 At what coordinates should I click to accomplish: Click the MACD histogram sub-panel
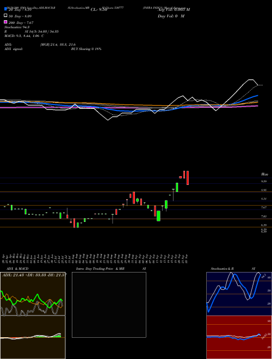[33, 337]
